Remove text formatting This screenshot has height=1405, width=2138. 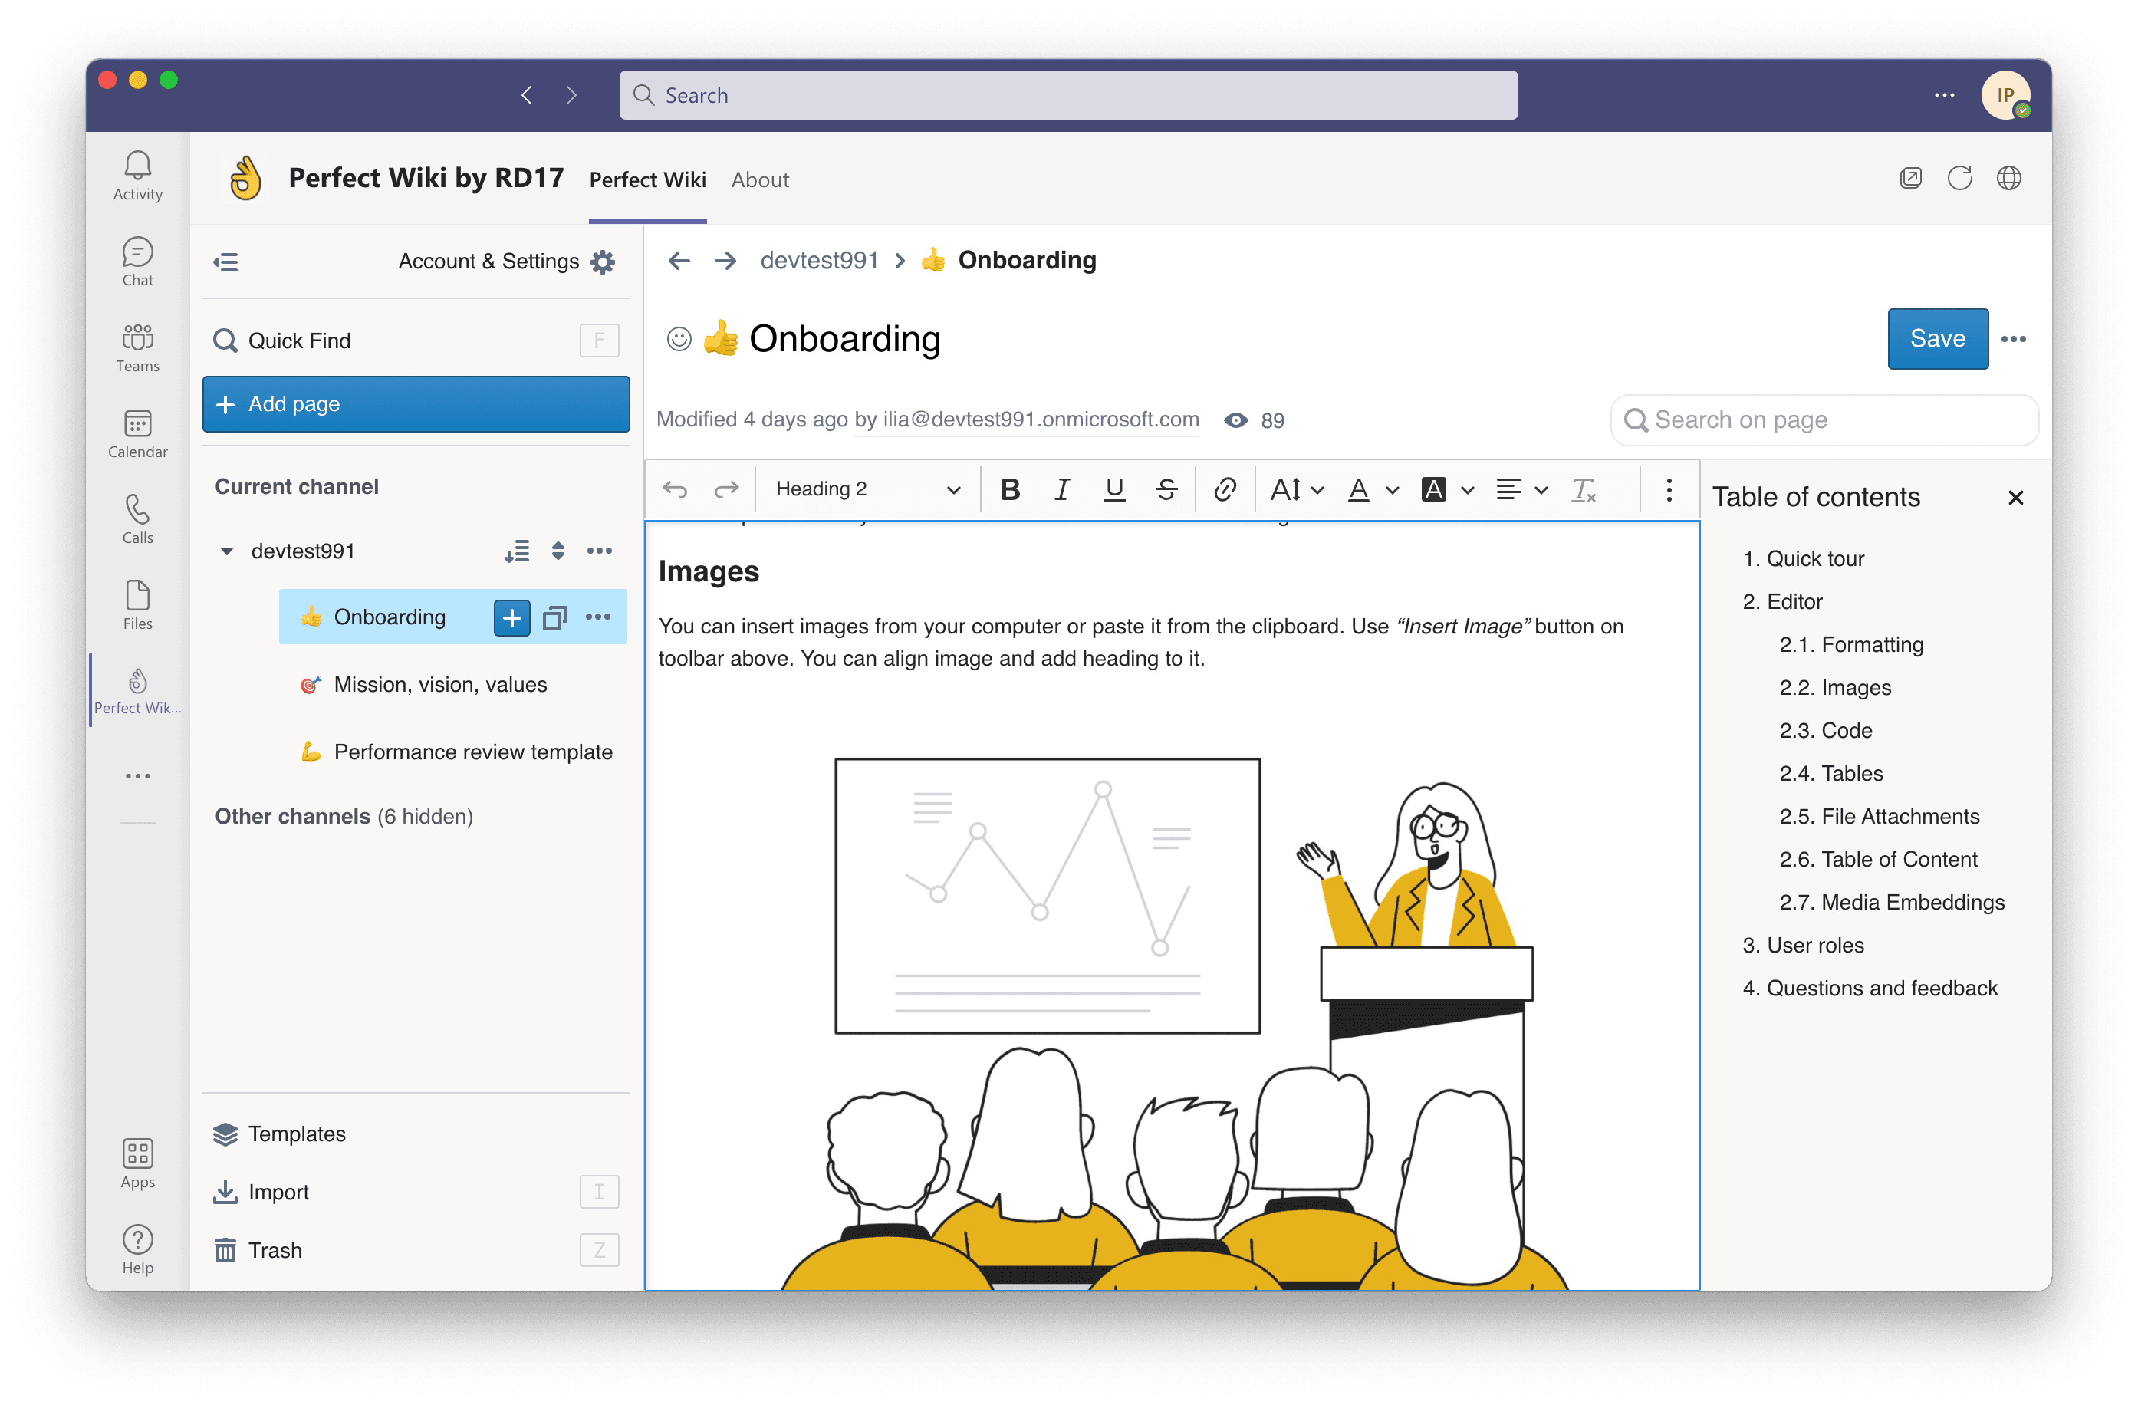[1583, 489]
